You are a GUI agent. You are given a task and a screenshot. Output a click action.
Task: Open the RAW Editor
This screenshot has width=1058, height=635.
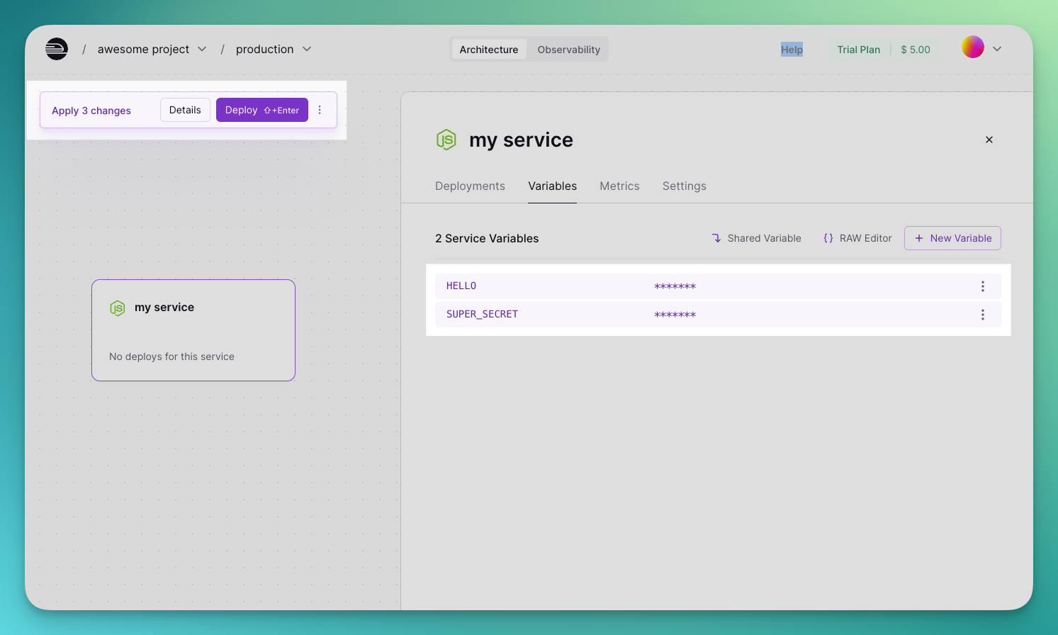857,238
